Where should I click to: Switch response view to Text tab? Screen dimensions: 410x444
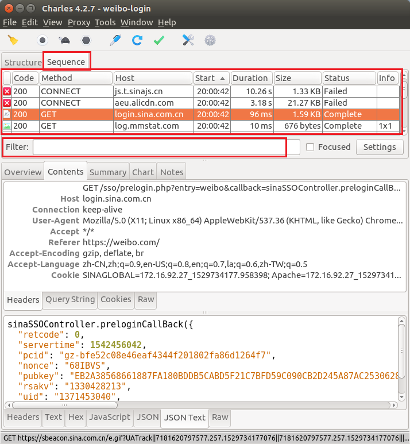53,417
